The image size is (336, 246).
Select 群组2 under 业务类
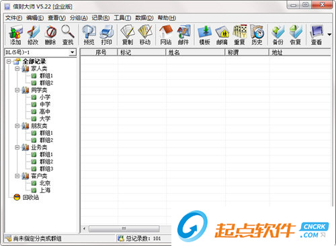[x=46, y=162]
